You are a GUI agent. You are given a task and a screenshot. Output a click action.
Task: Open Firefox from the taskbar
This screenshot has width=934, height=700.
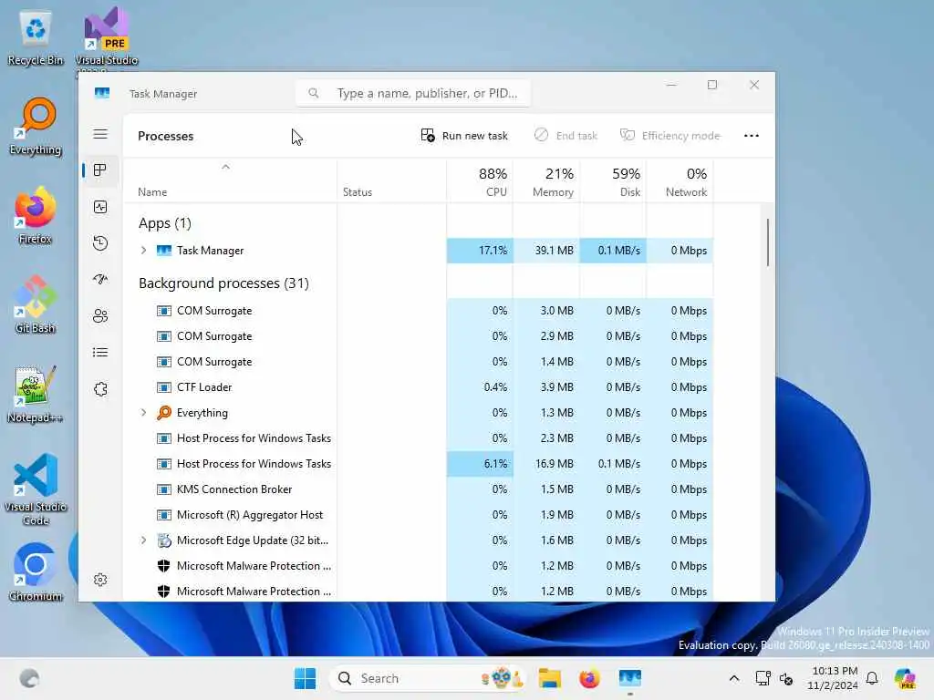(589, 678)
